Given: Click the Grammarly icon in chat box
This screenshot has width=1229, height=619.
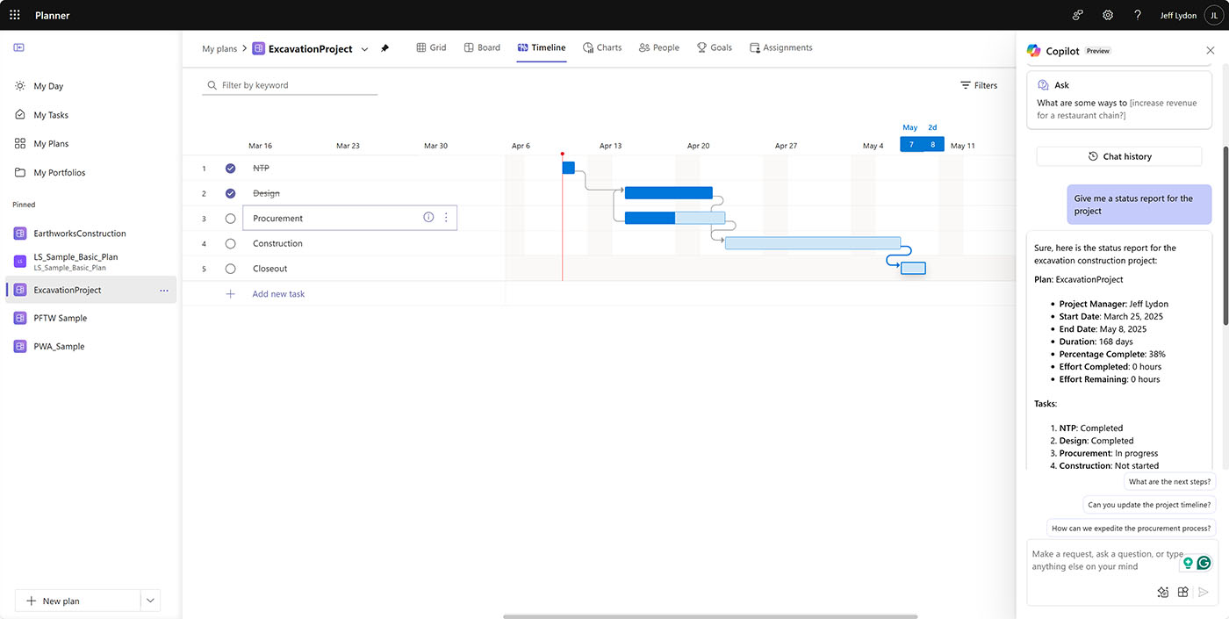Looking at the screenshot, I should [x=1204, y=563].
